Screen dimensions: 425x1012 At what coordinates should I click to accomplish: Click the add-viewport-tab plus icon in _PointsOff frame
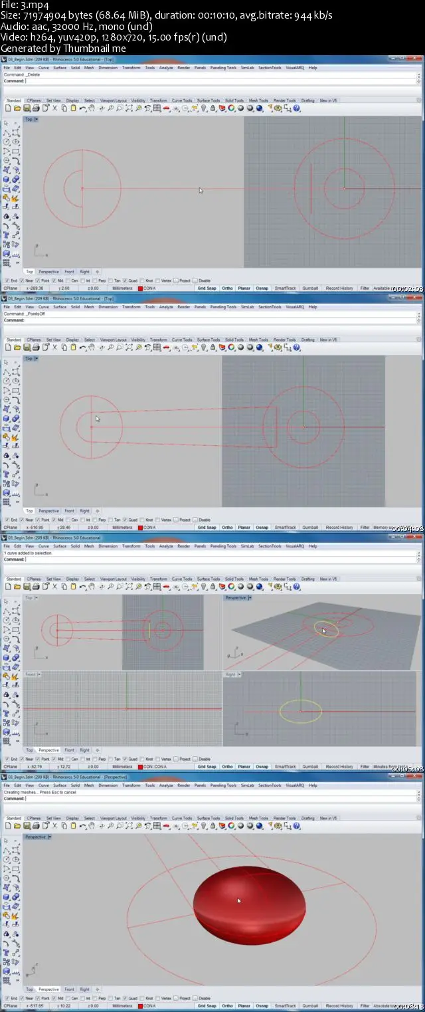point(98,511)
